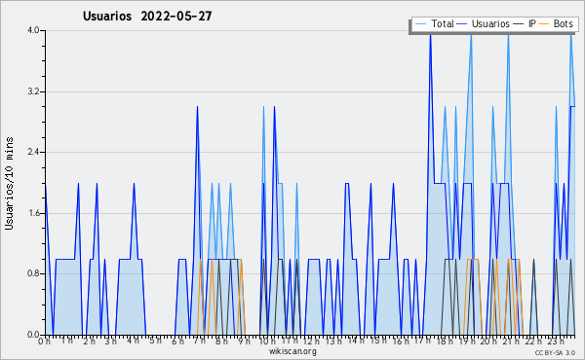The height and width of the screenshot is (360, 585).
Task: Click the '10 h' x-axis label
Action: pyautogui.click(x=267, y=341)
